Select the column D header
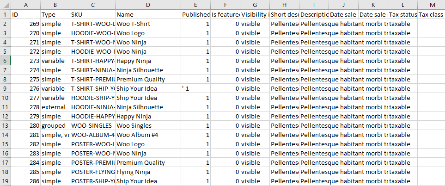This screenshot has height=186, width=445. (148, 5)
